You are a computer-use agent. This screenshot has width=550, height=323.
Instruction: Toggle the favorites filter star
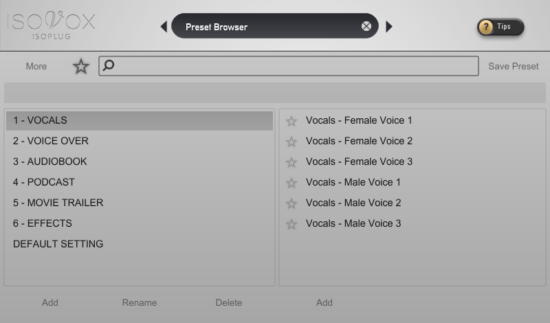(x=81, y=67)
